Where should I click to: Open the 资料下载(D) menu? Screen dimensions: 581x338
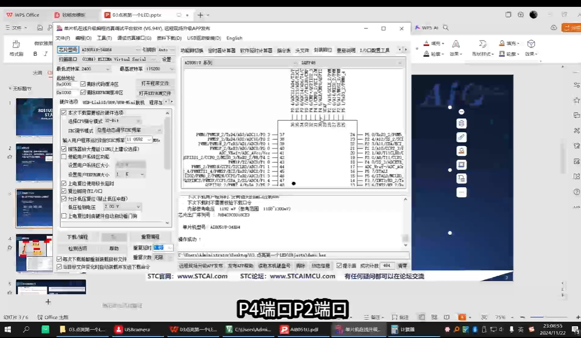pos(169,38)
